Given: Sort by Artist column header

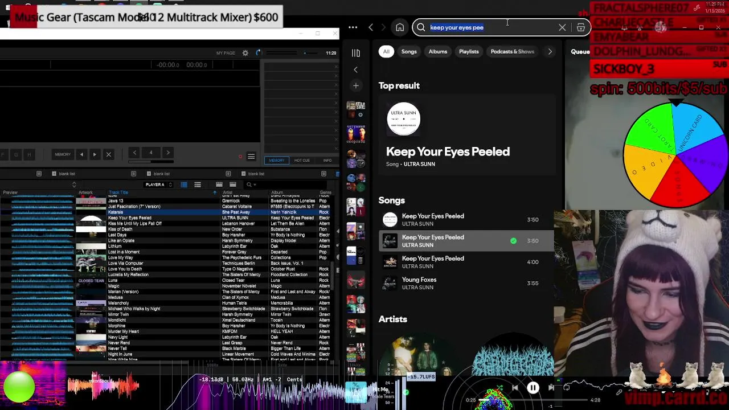Looking at the screenshot, I should 227,192.
